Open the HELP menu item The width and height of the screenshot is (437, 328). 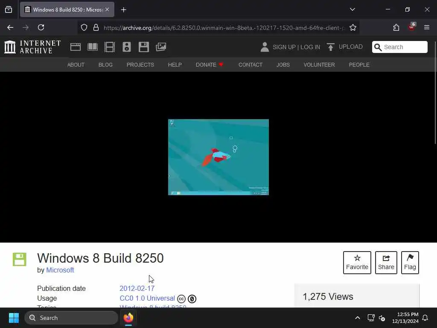pos(175,65)
